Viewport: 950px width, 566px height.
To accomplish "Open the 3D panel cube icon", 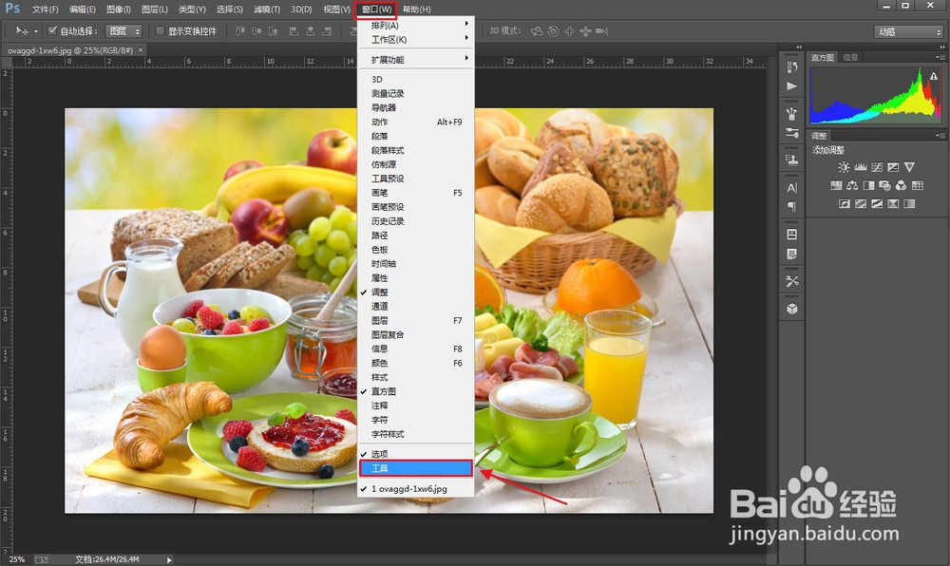I will [x=792, y=309].
